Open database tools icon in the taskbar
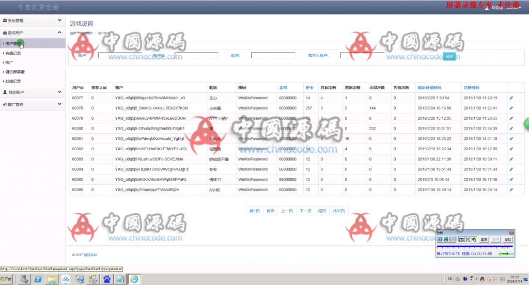Screen dimensions: 529x285 [93, 279]
